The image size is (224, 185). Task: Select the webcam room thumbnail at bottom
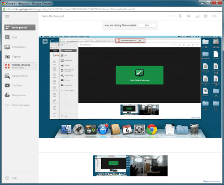[149, 166]
